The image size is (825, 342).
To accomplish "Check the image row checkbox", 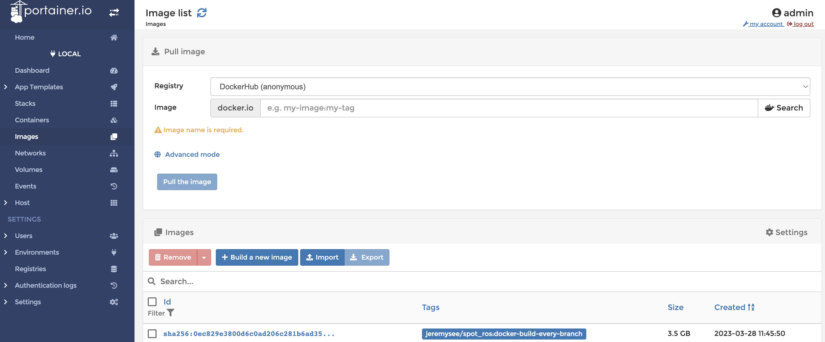I will pyautogui.click(x=152, y=333).
